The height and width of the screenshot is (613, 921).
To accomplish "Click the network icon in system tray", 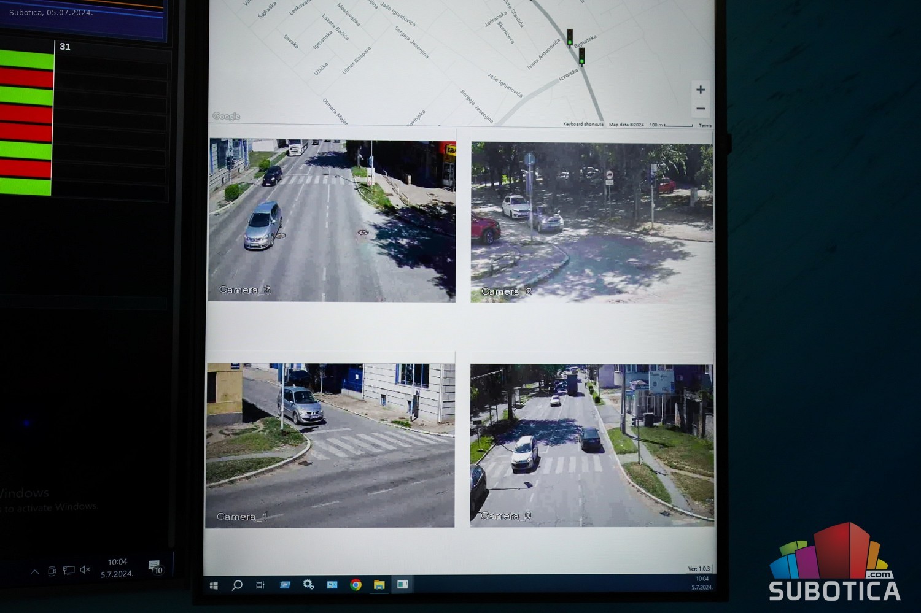I will coord(69,571).
